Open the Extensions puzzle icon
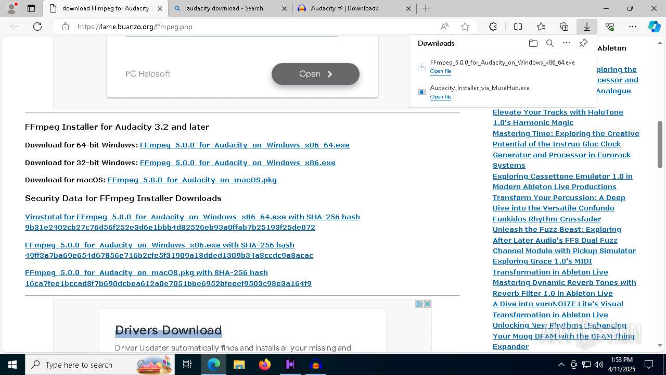This screenshot has width=666, height=375. pos(493,27)
